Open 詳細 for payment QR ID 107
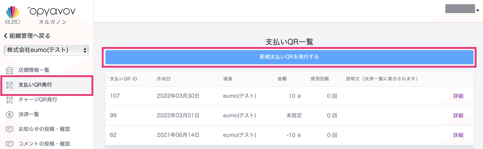The height and width of the screenshot is (149, 483). tap(458, 96)
